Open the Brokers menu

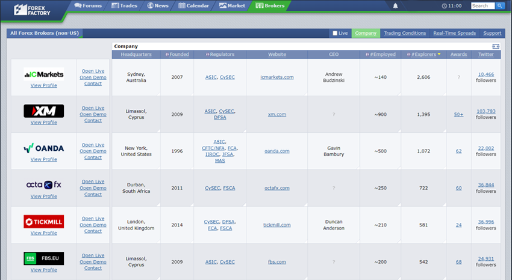point(270,6)
